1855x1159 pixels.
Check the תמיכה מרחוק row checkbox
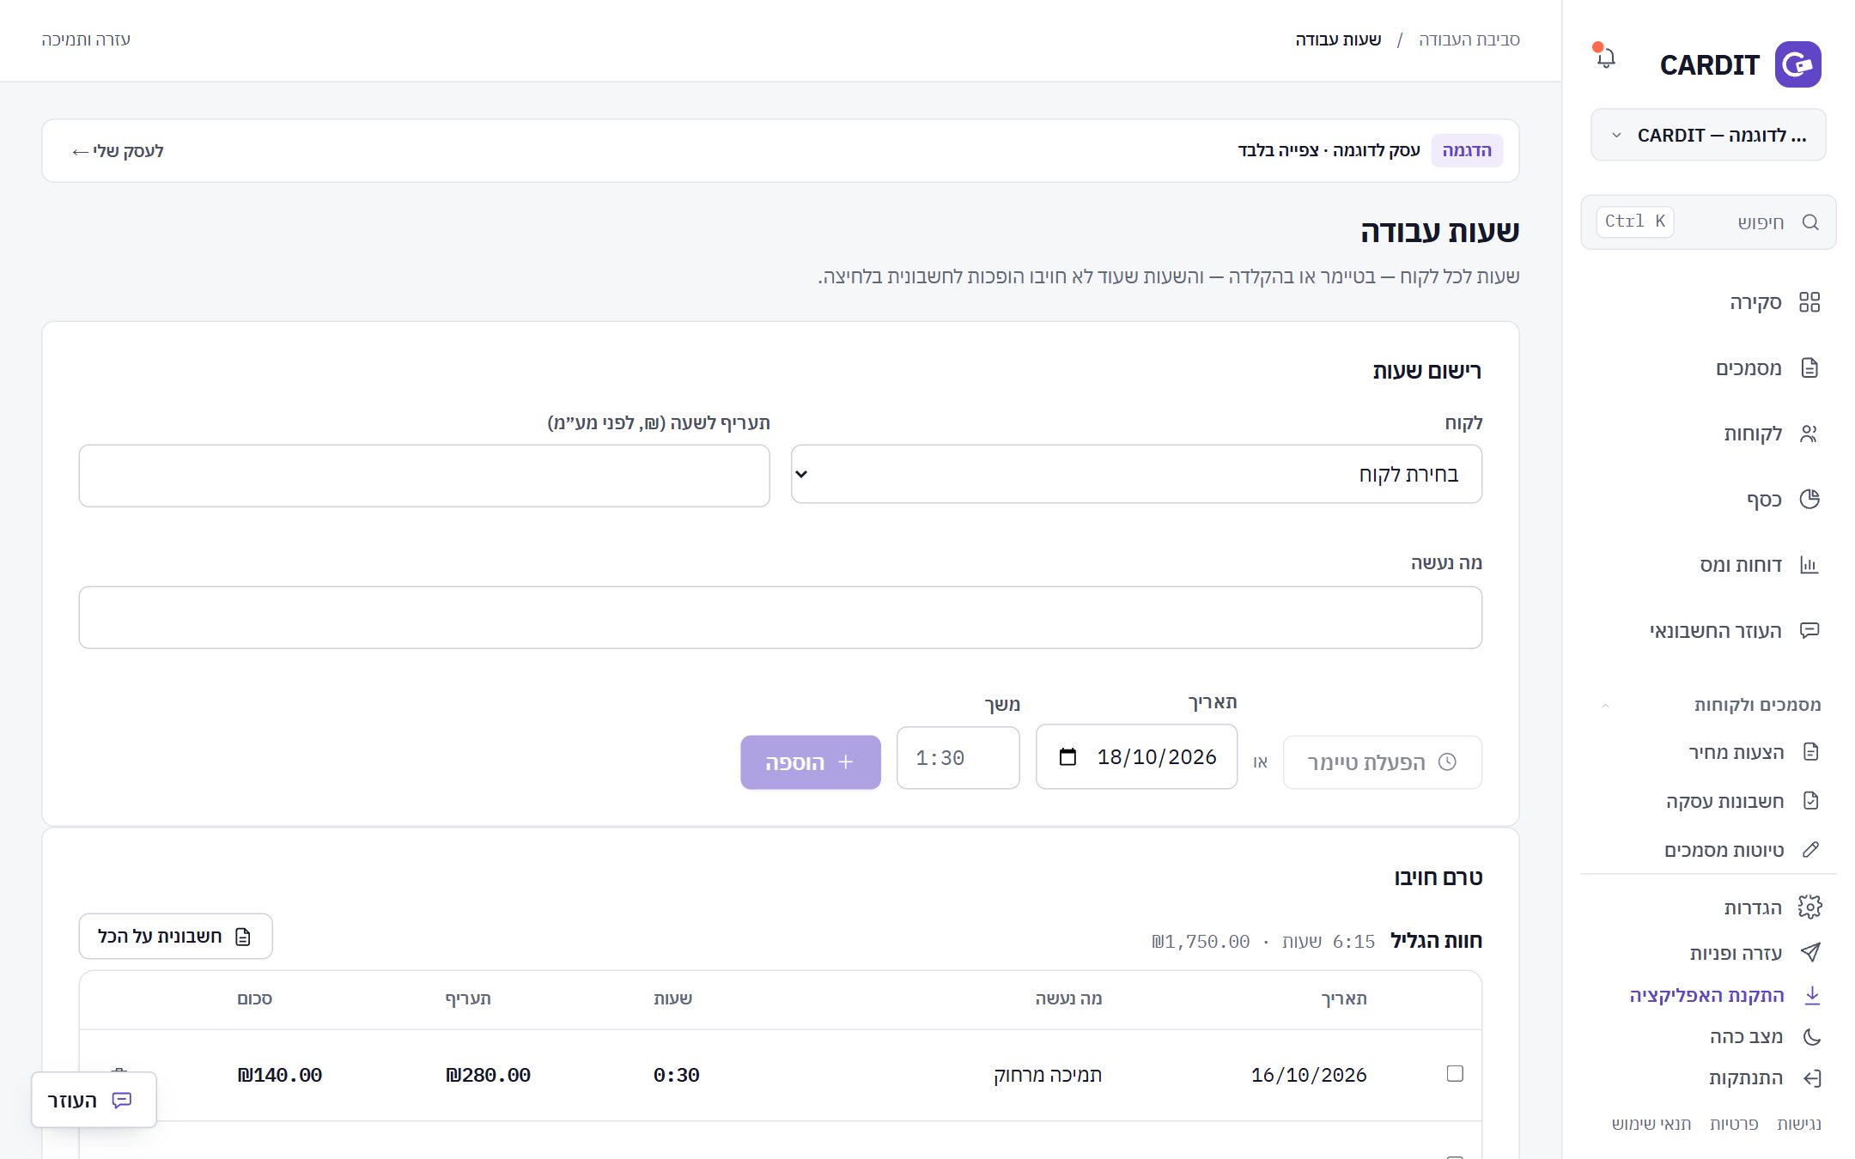pos(1455,1073)
